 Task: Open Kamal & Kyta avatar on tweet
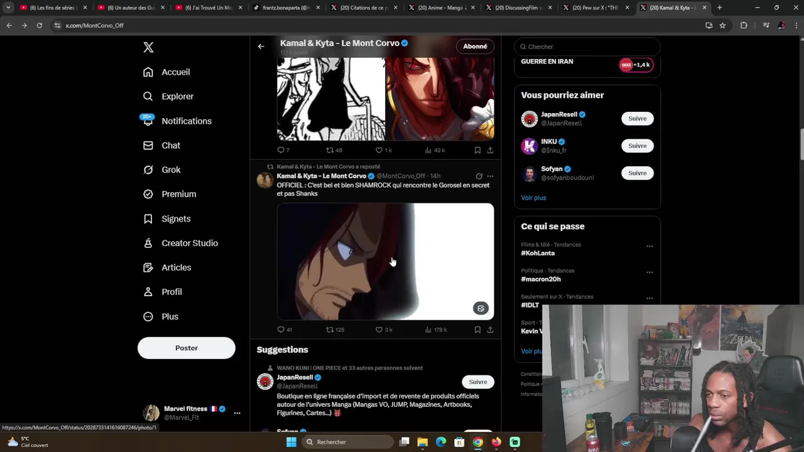point(265,180)
